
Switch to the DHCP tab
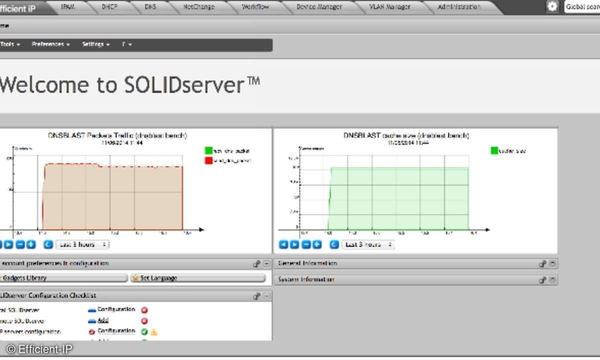[x=109, y=7]
